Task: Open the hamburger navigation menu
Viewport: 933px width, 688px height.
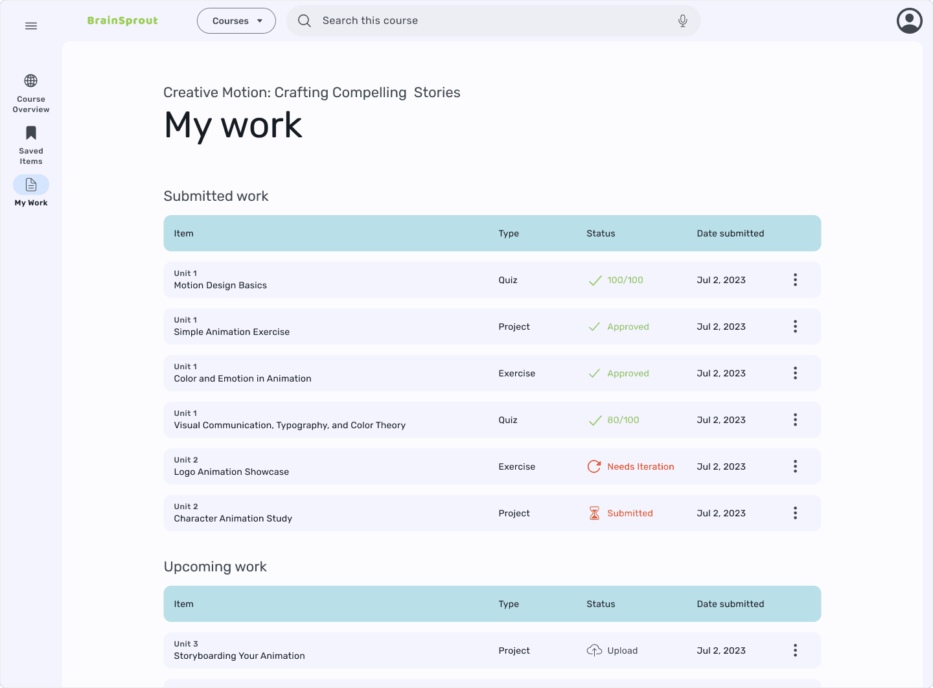Action: coord(31,26)
